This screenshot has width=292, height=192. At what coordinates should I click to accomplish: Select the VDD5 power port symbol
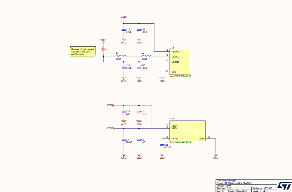pyautogui.click(x=124, y=17)
